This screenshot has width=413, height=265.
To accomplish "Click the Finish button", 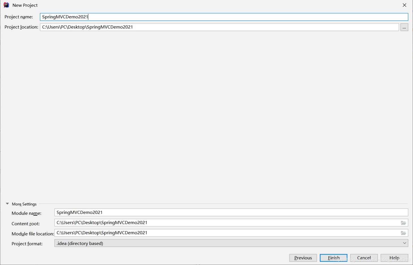I will [333, 258].
